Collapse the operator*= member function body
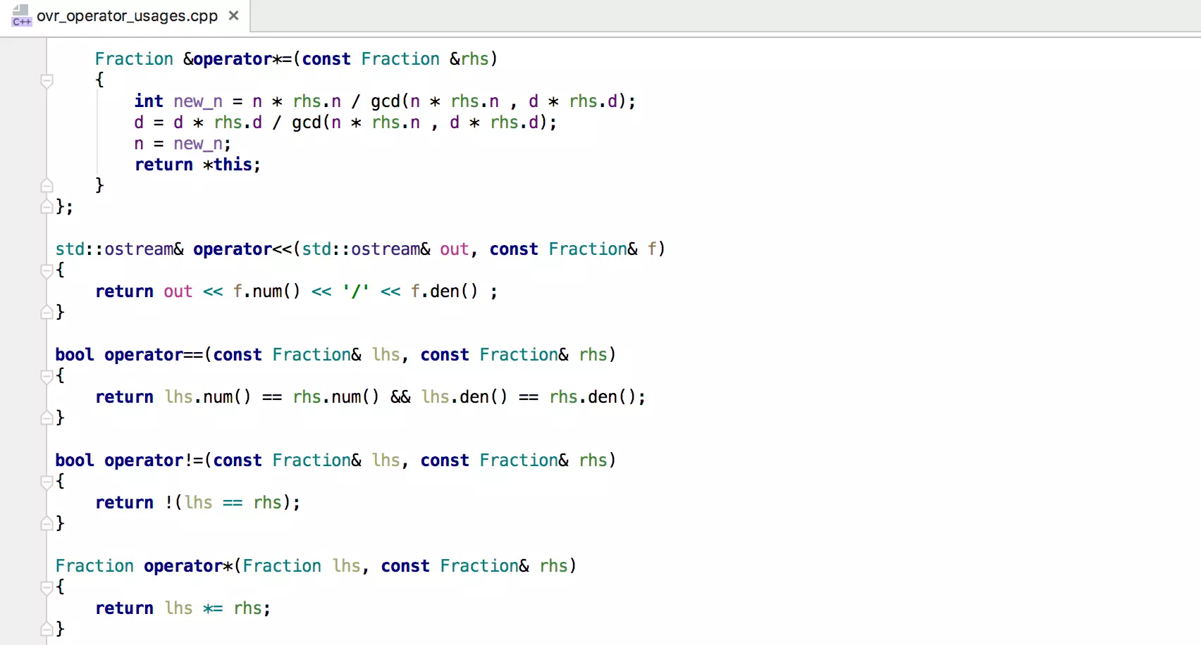The width and height of the screenshot is (1201, 645). pyautogui.click(x=47, y=81)
